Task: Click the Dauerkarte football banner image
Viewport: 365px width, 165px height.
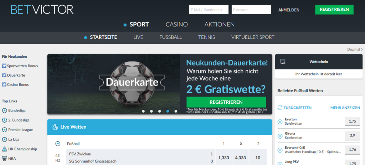Action: 114,84
